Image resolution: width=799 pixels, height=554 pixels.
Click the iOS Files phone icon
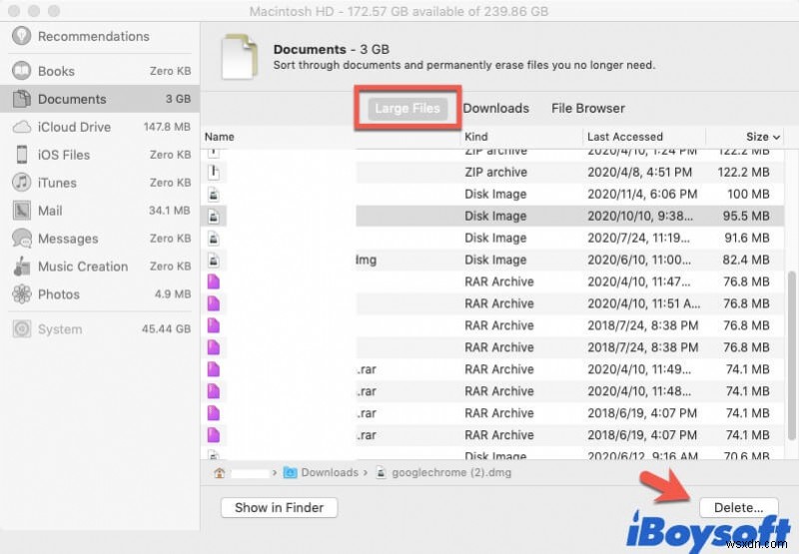[x=21, y=155]
